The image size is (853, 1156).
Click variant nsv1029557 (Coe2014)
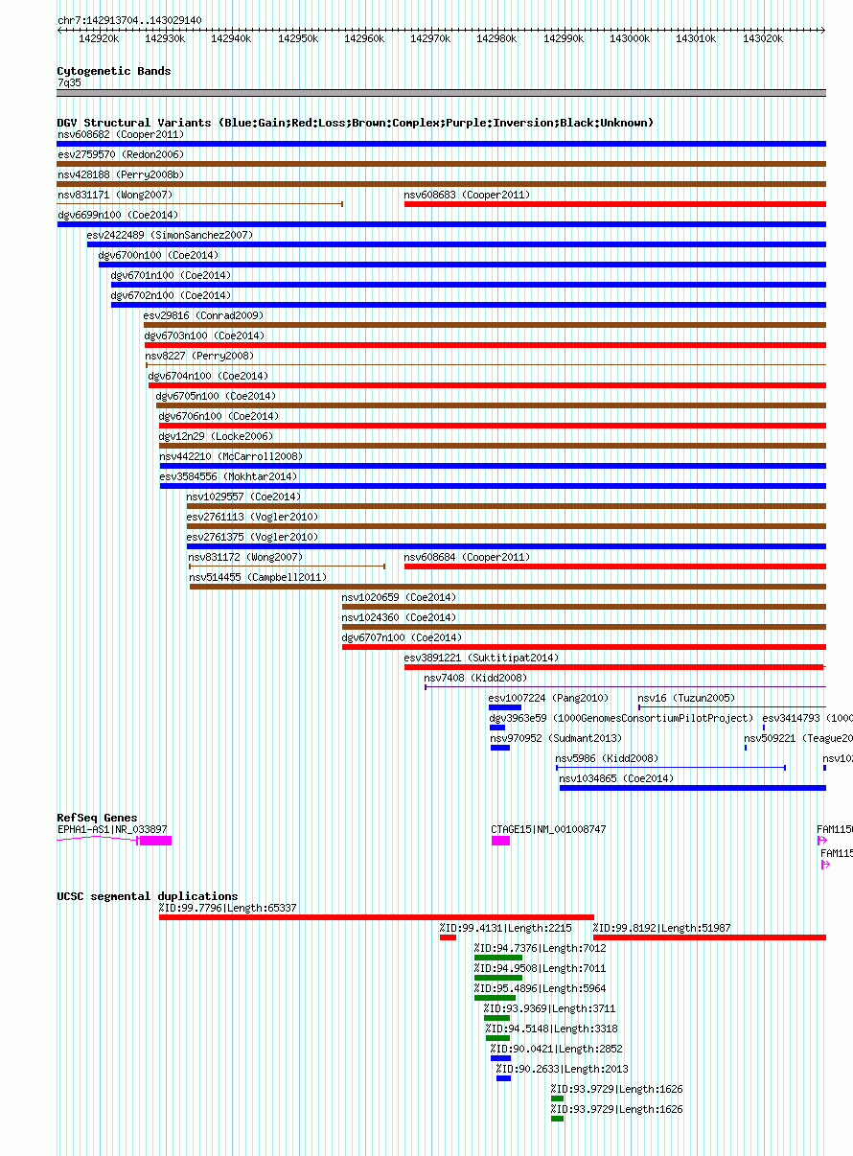pos(243,497)
